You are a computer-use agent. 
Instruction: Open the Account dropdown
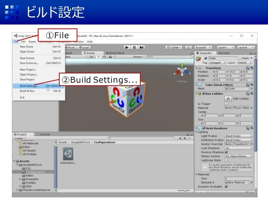click(x=203, y=47)
